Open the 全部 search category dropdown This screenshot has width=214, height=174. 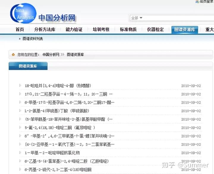[x=137, y=18]
